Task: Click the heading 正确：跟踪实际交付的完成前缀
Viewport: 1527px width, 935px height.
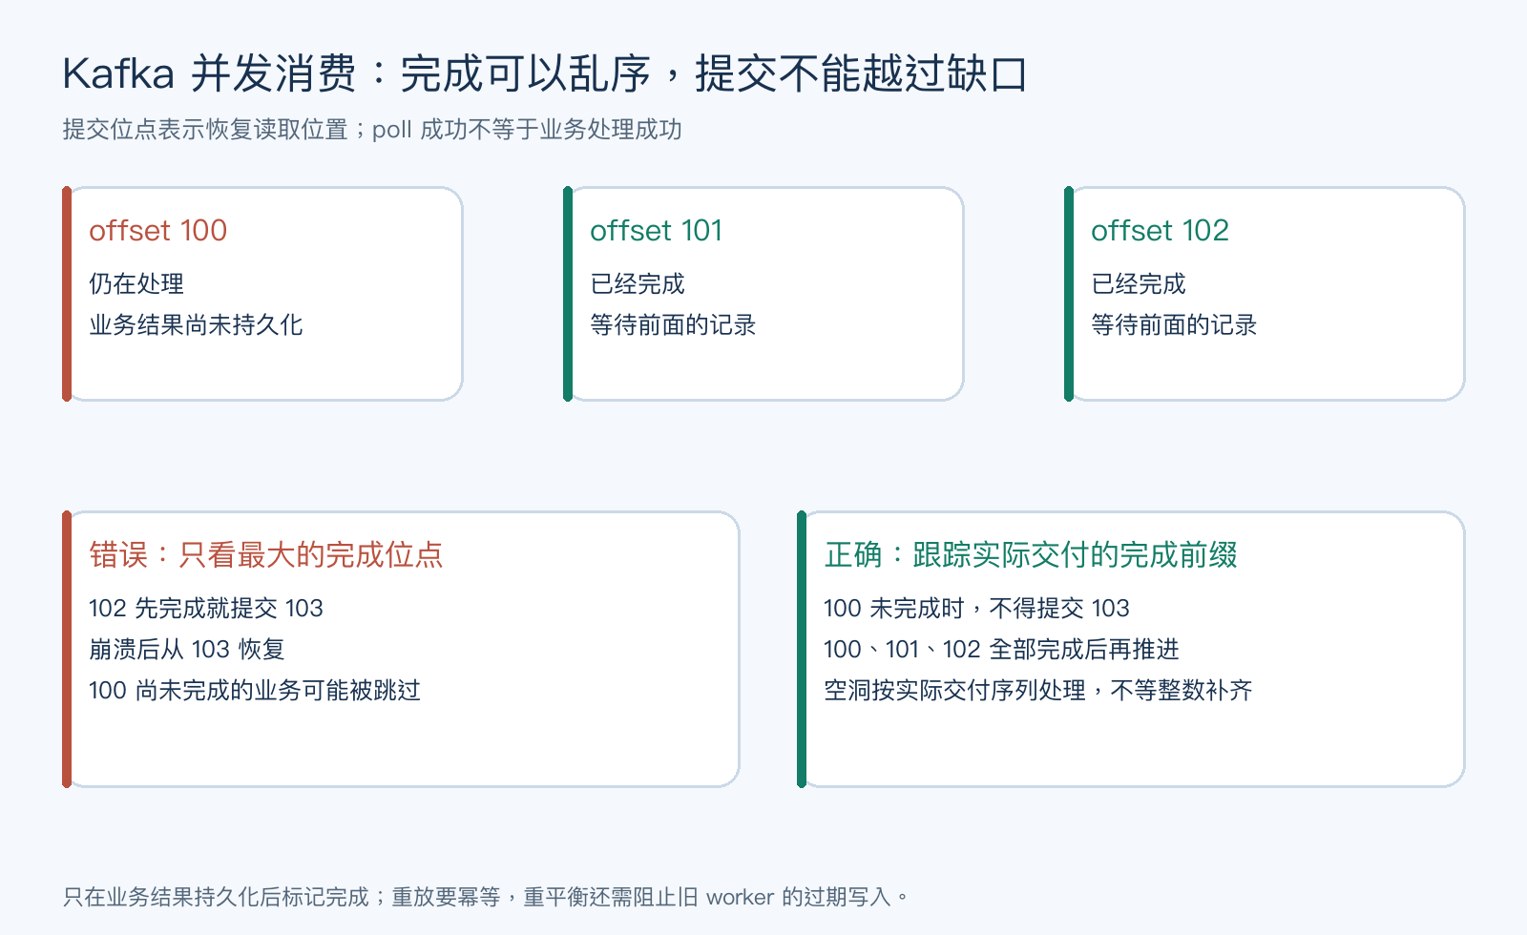Action: coord(1031,554)
